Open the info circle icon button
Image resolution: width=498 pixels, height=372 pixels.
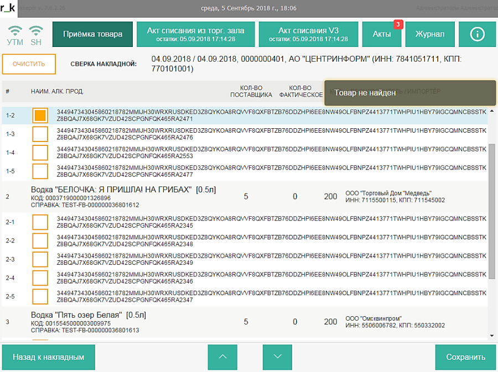coord(477,34)
